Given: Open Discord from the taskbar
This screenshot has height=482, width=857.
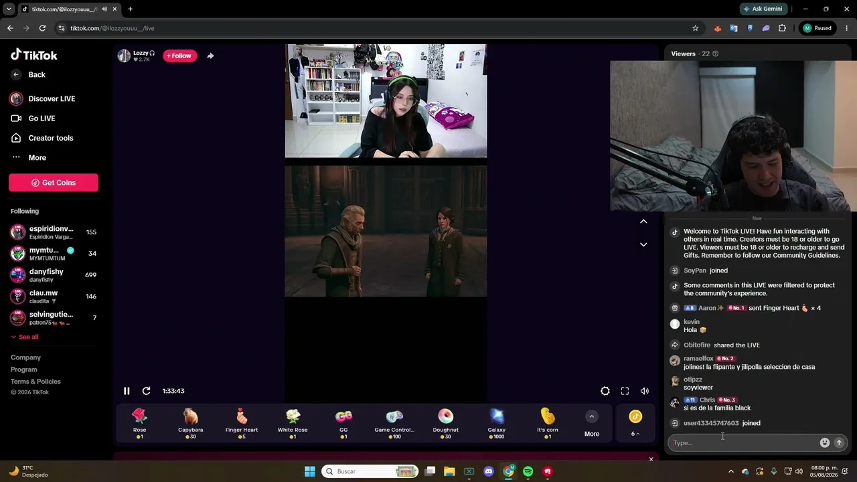Looking at the screenshot, I should (x=489, y=471).
